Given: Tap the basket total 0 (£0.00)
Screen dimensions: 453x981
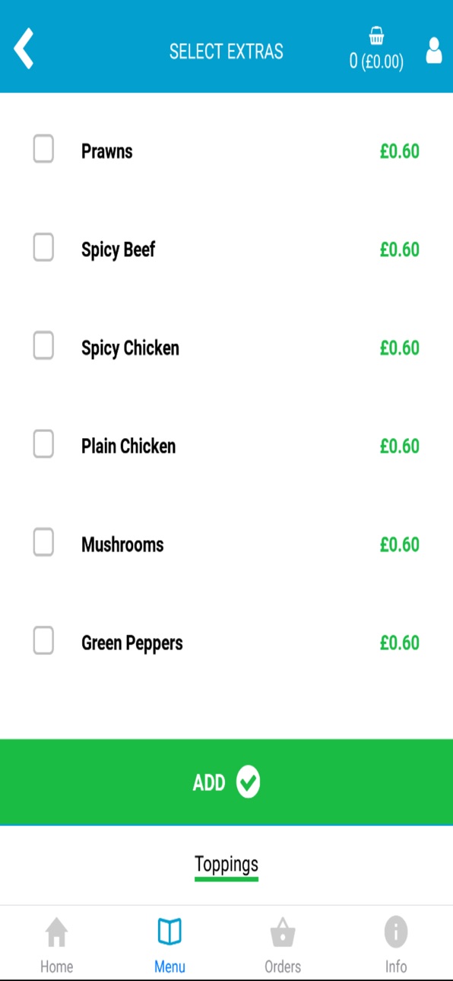Looking at the screenshot, I should [x=376, y=62].
